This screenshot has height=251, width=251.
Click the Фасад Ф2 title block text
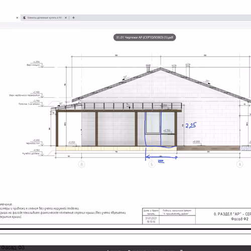click(239, 219)
